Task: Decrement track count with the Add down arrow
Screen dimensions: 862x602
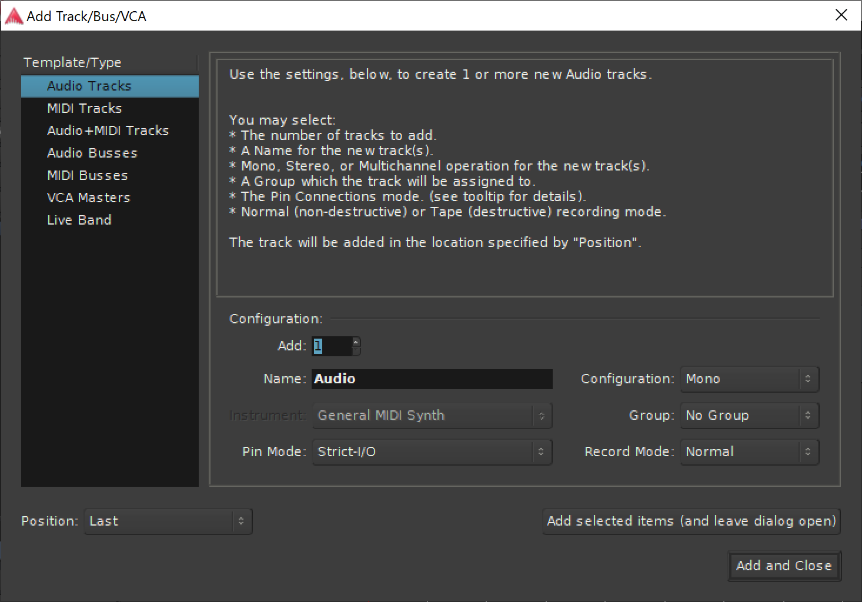Action: click(356, 350)
